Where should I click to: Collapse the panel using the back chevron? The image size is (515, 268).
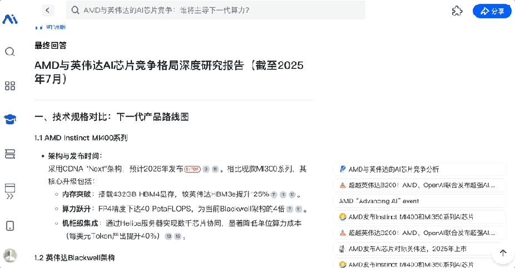pos(48,11)
